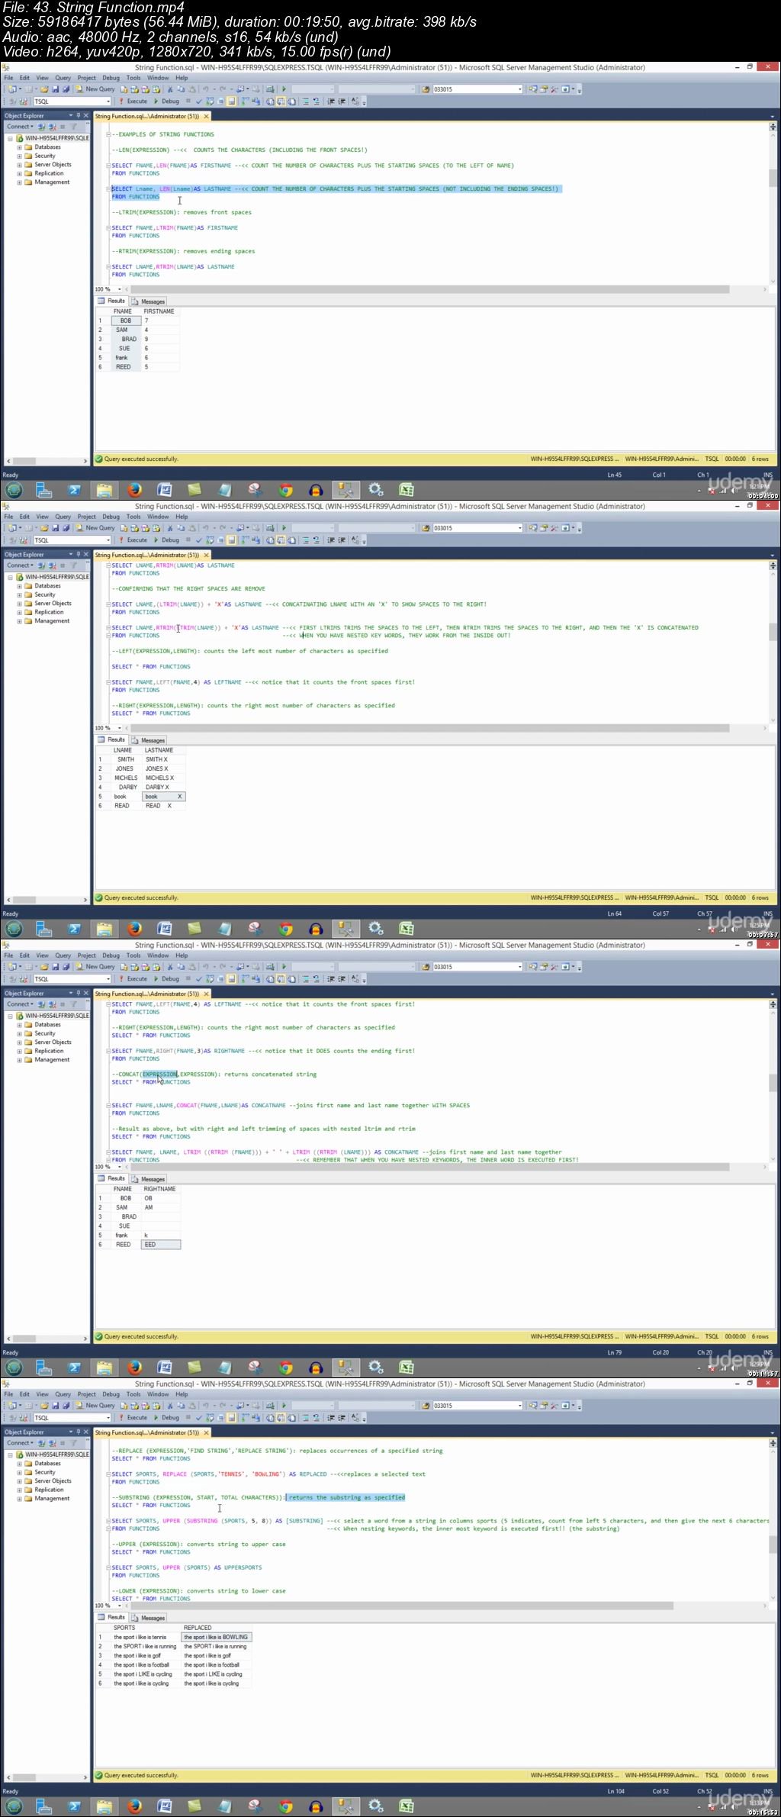
Task: Open Chrome from the 00:07:57 frame taskbar
Action: [x=286, y=929]
